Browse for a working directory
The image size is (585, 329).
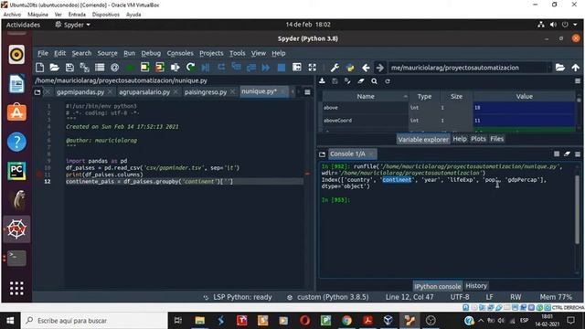[x=560, y=68]
